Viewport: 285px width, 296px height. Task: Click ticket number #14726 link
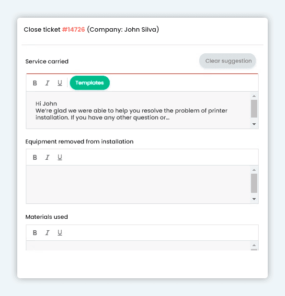[x=73, y=29]
